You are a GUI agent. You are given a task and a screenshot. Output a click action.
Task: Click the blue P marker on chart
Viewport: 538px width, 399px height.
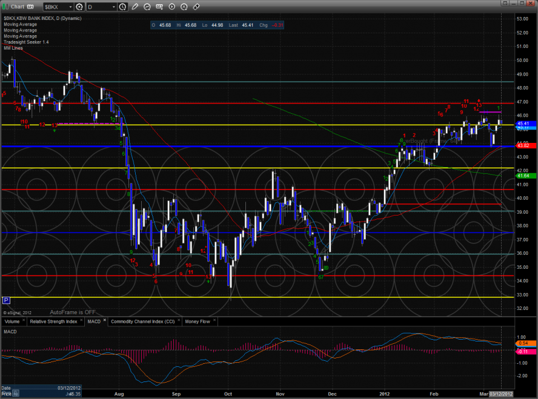pos(6,300)
